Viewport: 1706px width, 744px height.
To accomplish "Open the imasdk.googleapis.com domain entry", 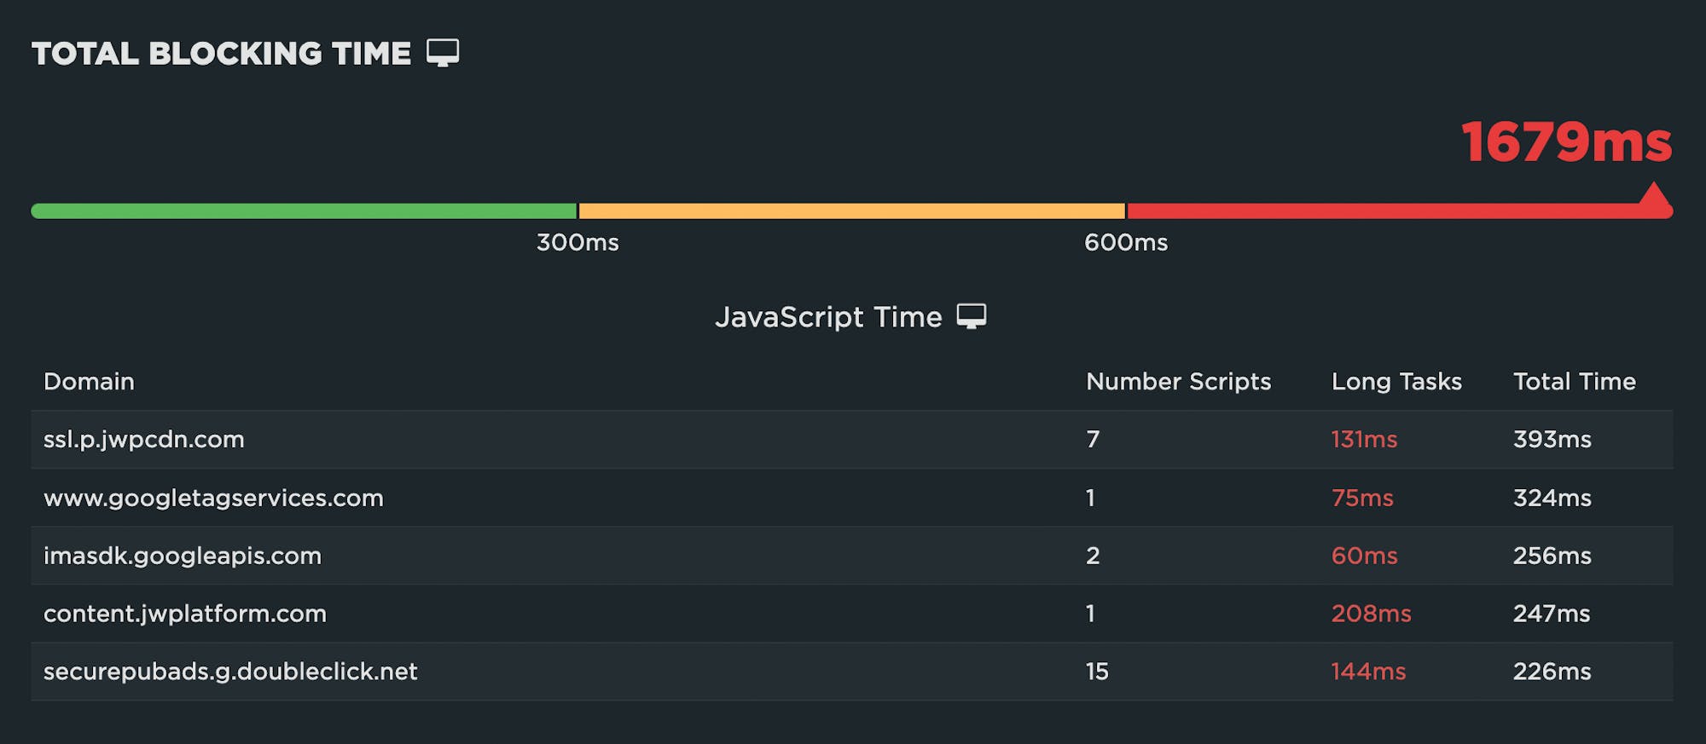I will (x=183, y=556).
